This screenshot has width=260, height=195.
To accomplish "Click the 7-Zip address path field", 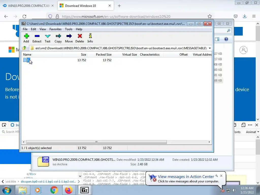I will pyautogui.click(x=119, y=48).
